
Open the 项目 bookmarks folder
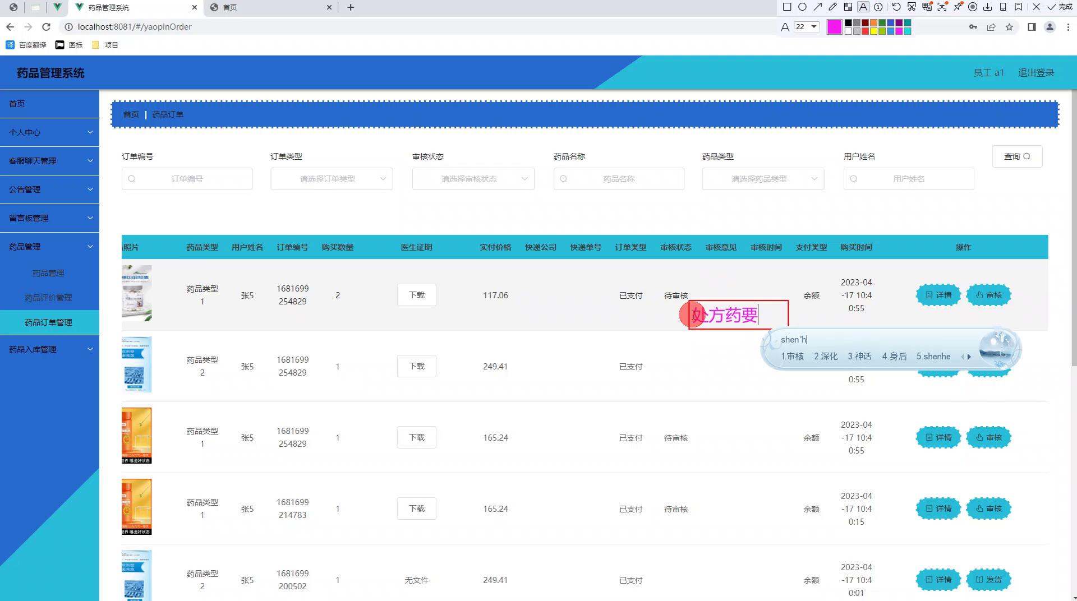tap(105, 45)
